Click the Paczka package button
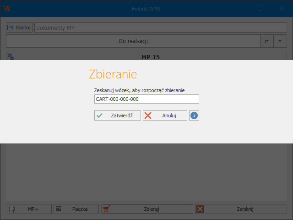 point(76,209)
